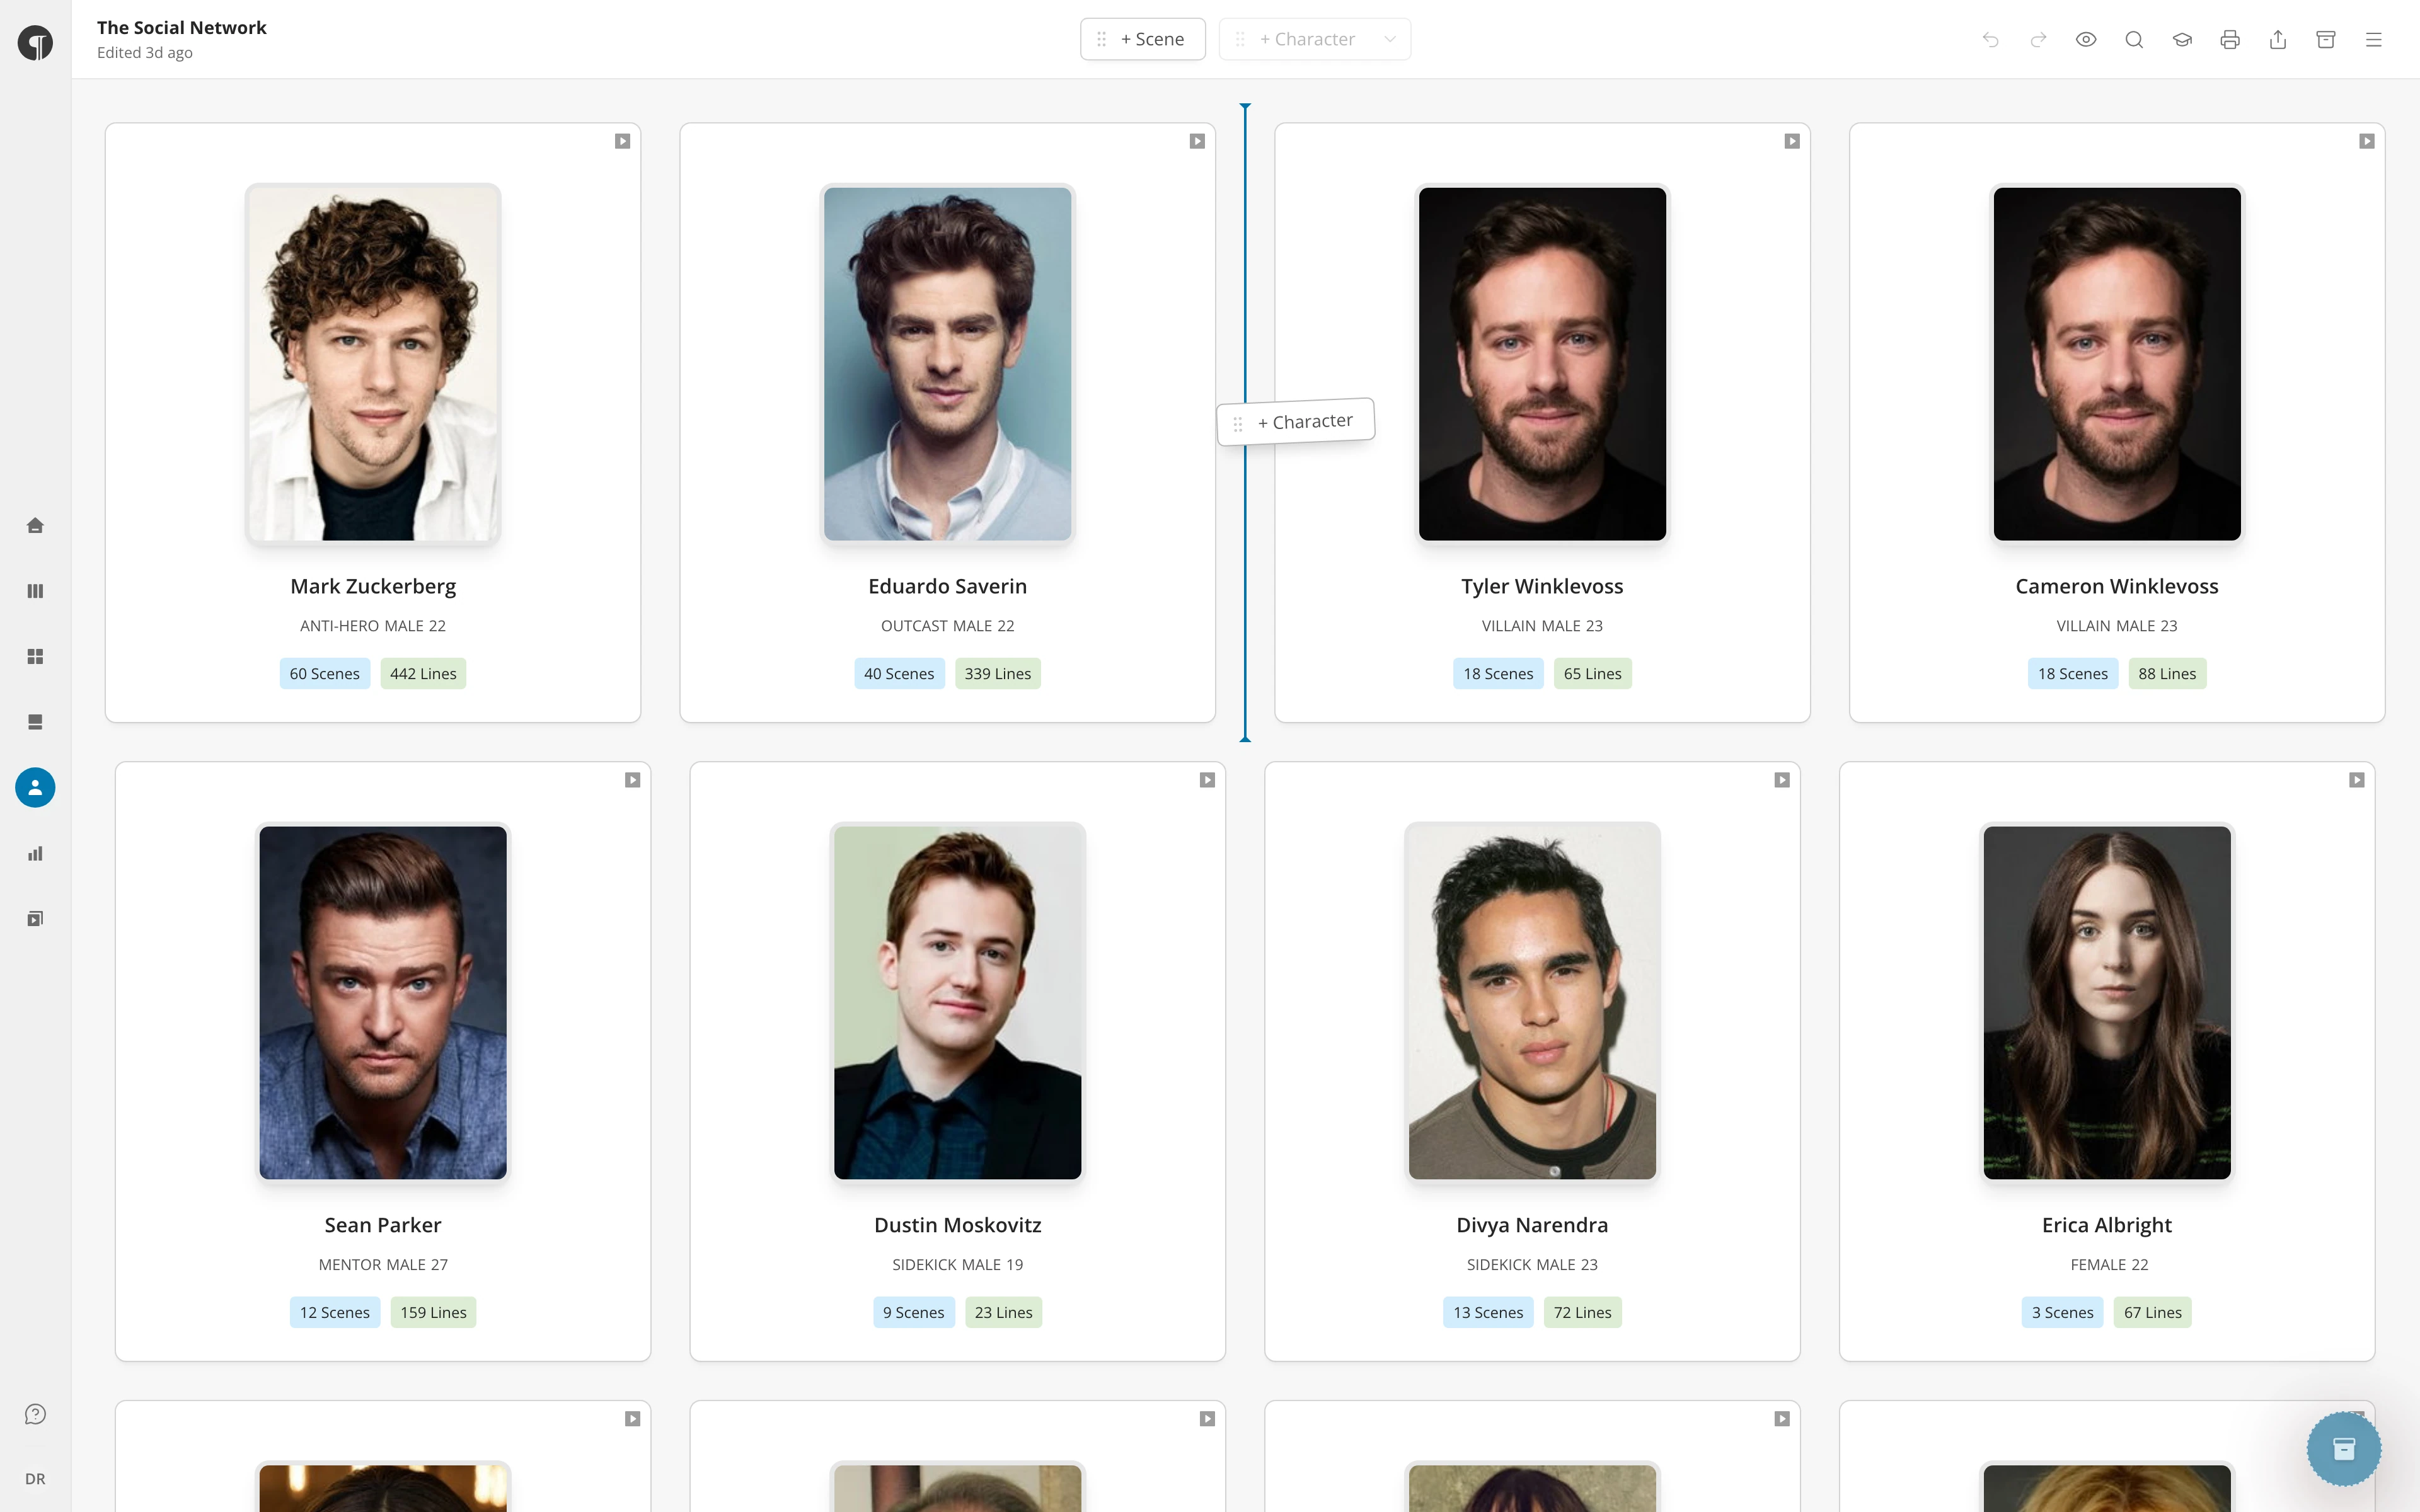
Task: Expand Cameron Winklevoss card play arrow
Action: click(2367, 141)
